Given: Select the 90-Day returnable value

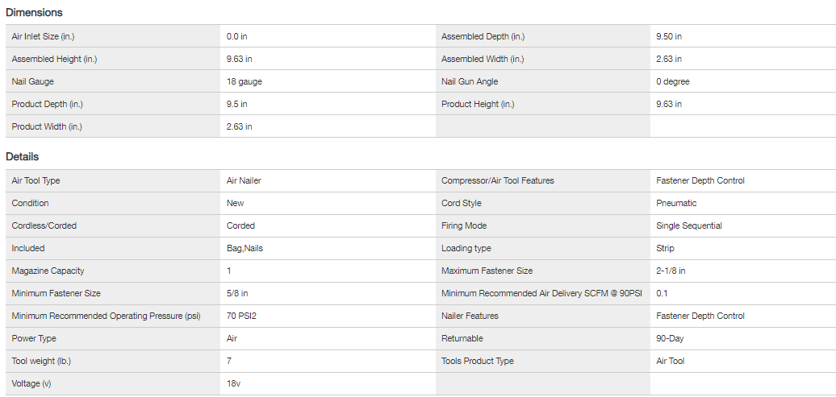Looking at the screenshot, I should click(670, 338).
